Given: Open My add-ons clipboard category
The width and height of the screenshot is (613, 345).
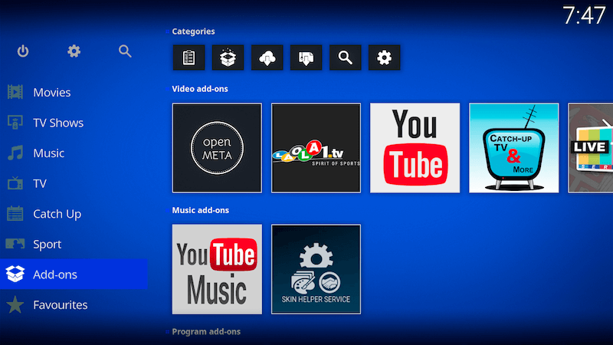Looking at the screenshot, I should (x=188, y=58).
